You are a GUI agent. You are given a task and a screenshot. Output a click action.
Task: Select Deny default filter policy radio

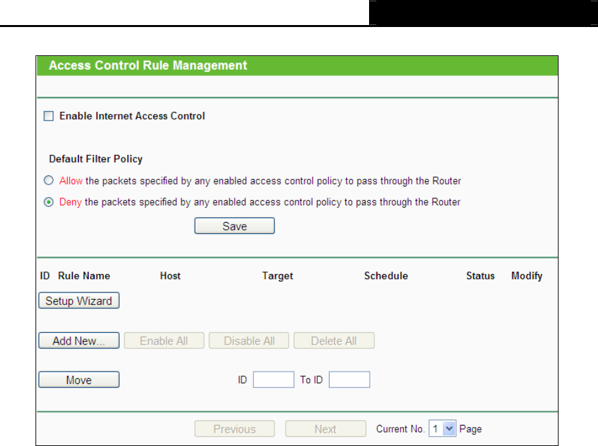[x=49, y=202]
